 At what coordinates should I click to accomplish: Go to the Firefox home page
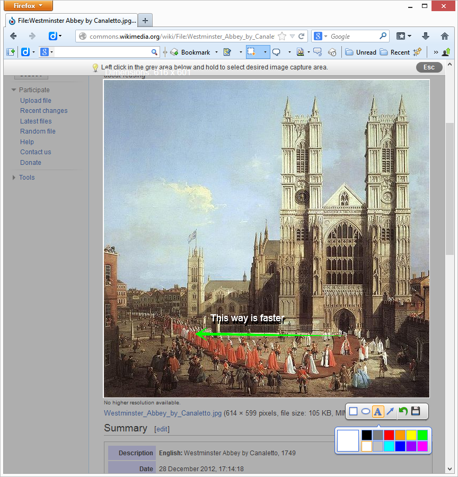point(445,36)
